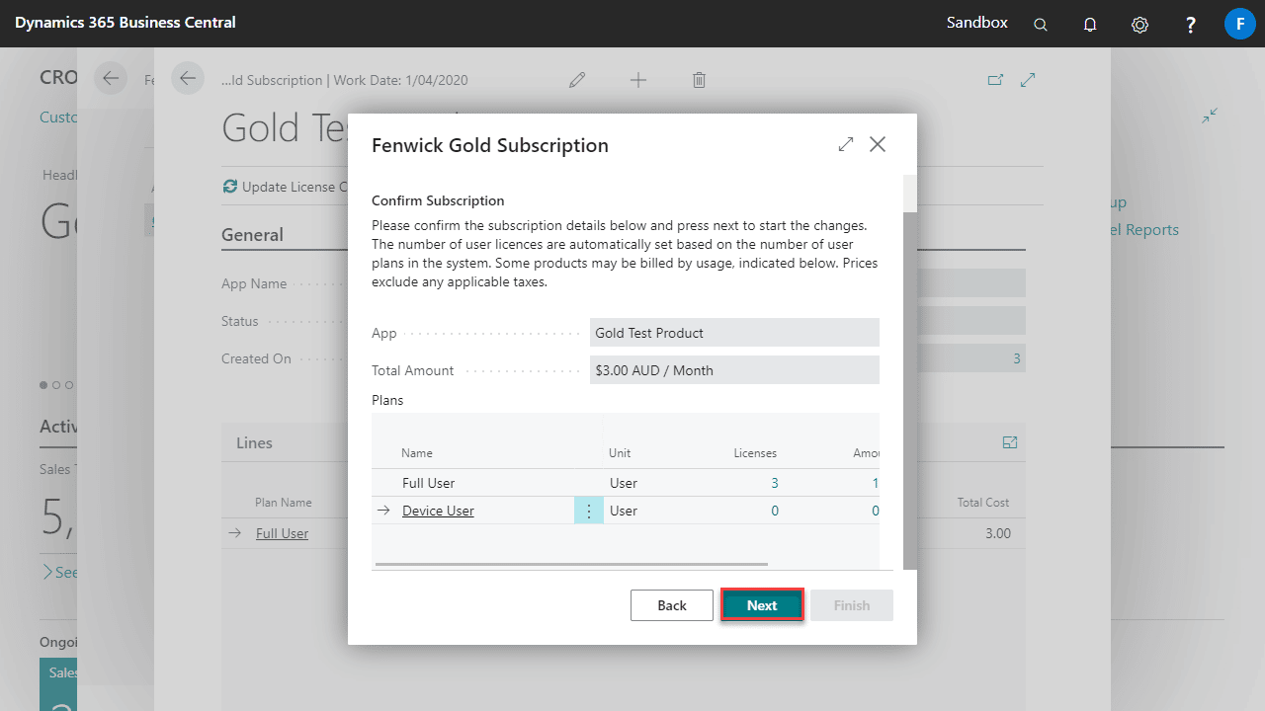
Task: Open the Full User link in Lines
Action: (x=282, y=533)
